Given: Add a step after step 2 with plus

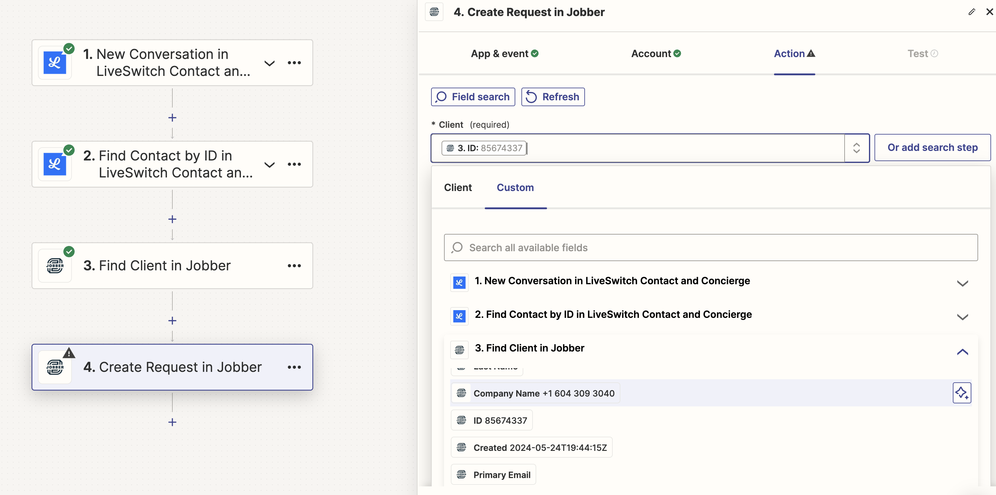Looking at the screenshot, I should [x=172, y=219].
